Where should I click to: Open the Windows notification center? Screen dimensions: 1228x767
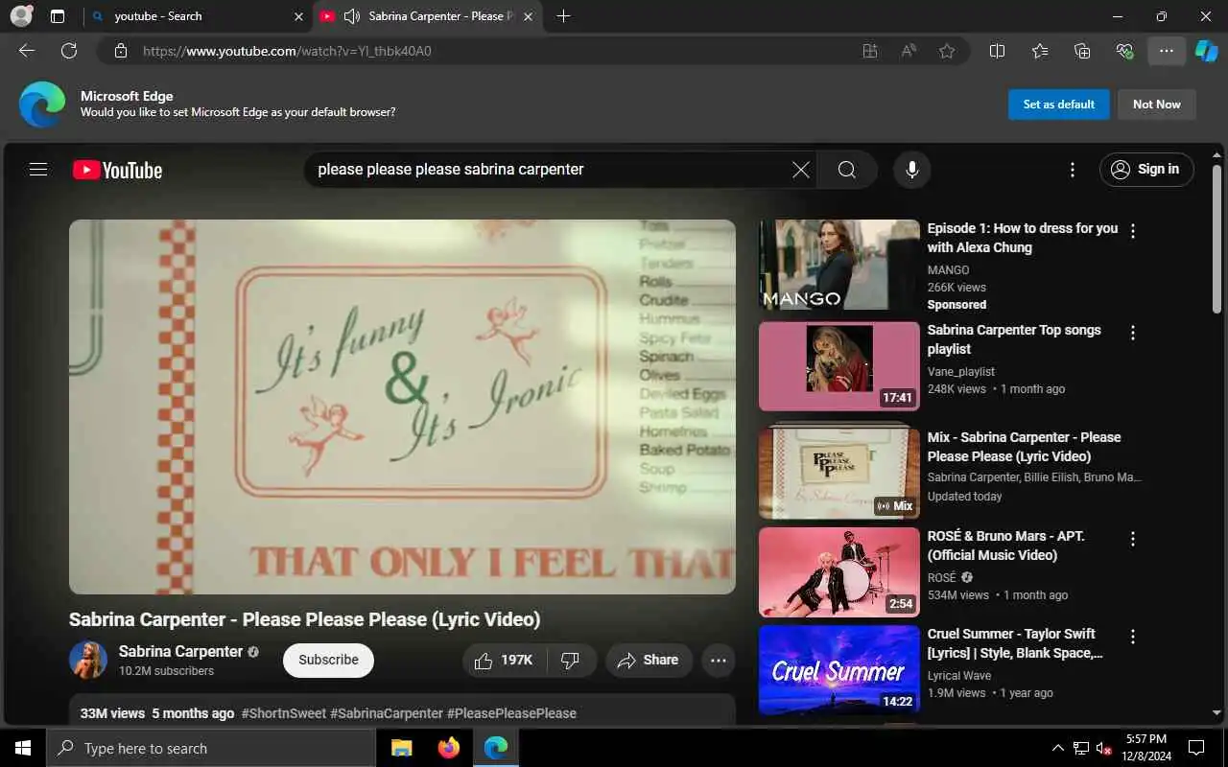(1196, 748)
